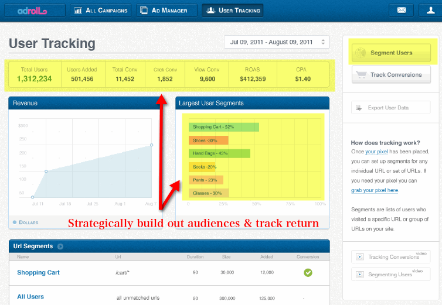This screenshot has height=305, width=442.
Task: Open the Shopping Cart segment link
Action: (x=38, y=272)
